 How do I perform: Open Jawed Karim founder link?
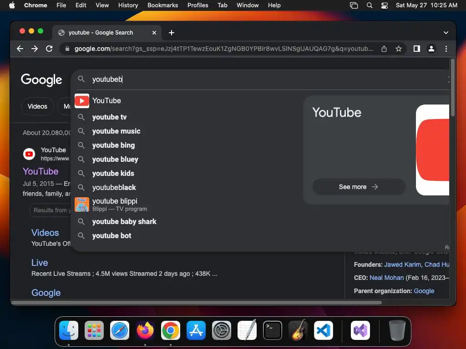coord(403,264)
